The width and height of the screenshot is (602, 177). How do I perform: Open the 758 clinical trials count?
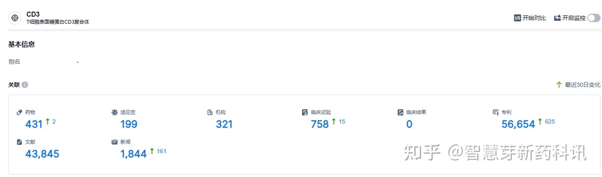[320, 124]
